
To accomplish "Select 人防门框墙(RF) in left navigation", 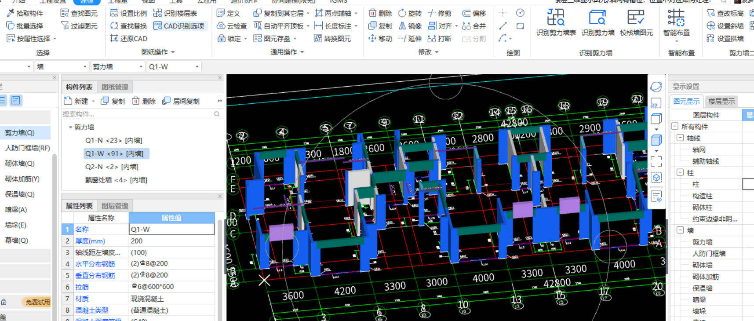I will coord(28,148).
